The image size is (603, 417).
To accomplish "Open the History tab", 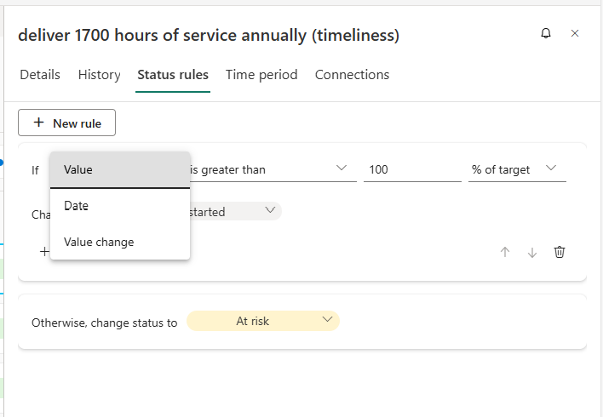I will point(99,75).
